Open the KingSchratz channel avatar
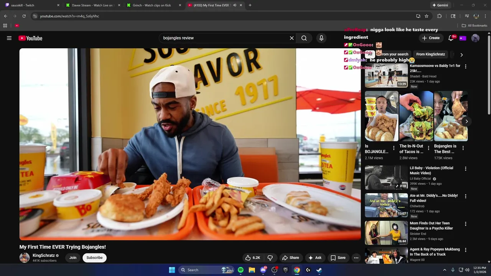491x276 pixels. pos(25,258)
